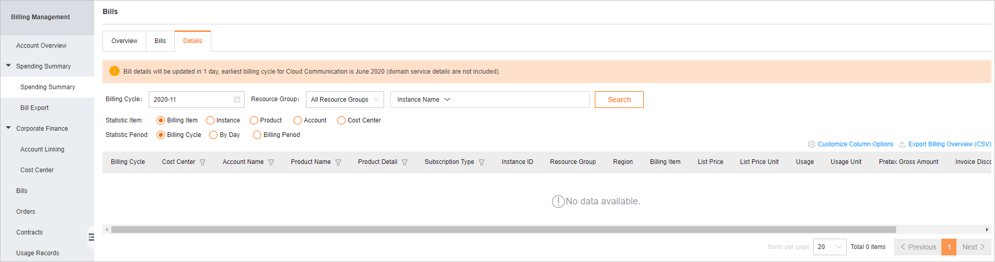Click Billing Item column header
The image size is (995, 262).
click(665, 162)
